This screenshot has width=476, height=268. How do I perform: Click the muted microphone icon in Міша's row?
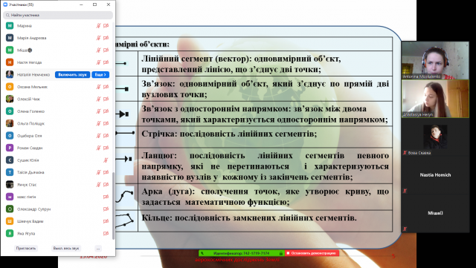(x=98, y=50)
